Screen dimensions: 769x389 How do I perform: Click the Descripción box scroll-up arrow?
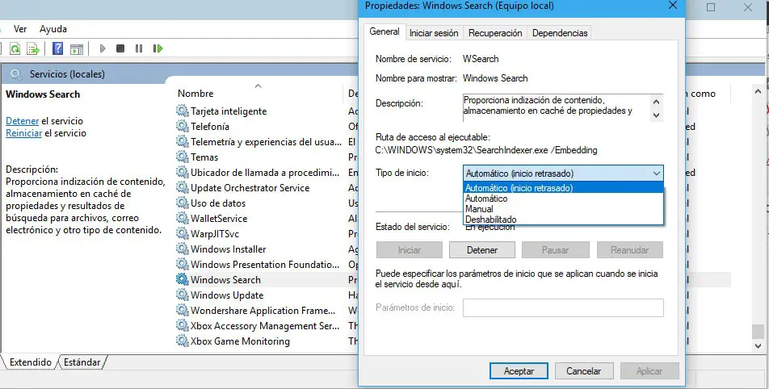point(656,102)
